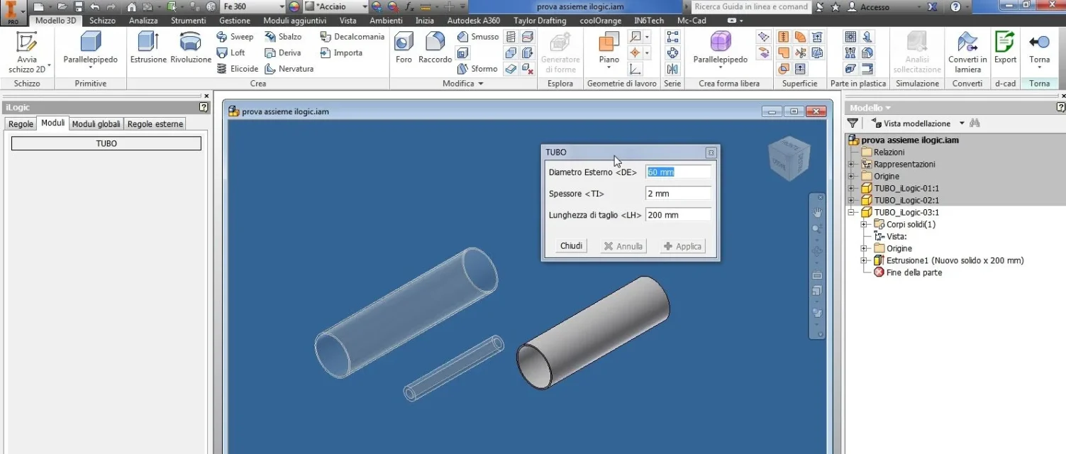
Task: Select the Estrusione tool
Action: [x=148, y=48]
